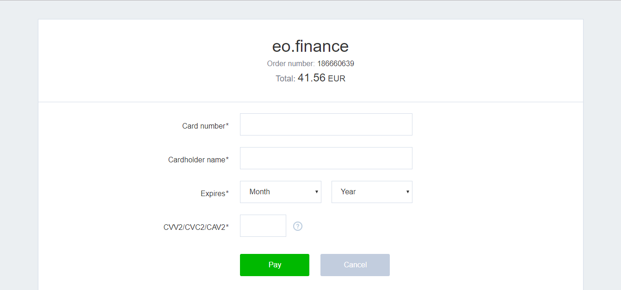The width and height of the screenshot is (621, 290).
Task: Focus the Card number input field
Action: coord(326,124)
